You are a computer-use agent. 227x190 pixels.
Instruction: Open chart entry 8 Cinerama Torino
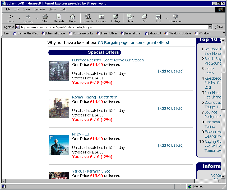tap(212, 124)
